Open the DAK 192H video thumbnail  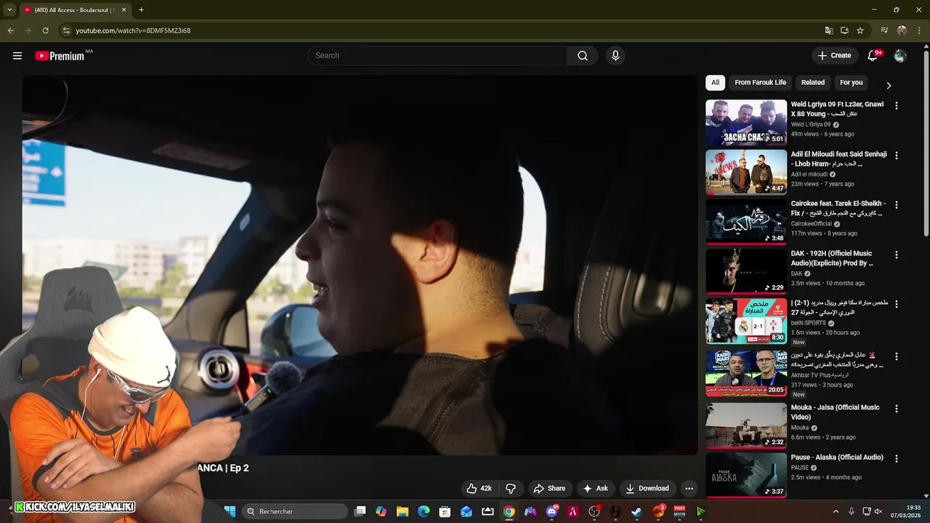pos(746,272)
